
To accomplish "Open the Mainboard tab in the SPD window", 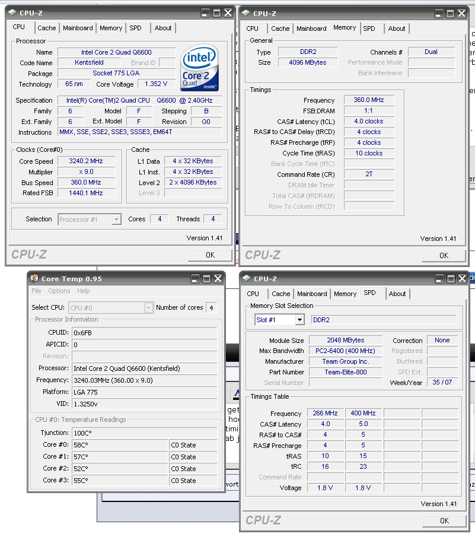I will [x=312, y=294].
